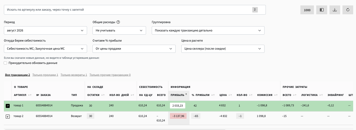Open the Откуда берем себестоимость dropdown

pos(45,49)
